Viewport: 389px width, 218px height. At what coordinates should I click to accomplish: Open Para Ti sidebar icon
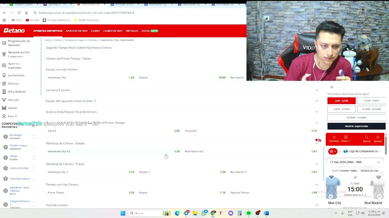tap(4, 116)
